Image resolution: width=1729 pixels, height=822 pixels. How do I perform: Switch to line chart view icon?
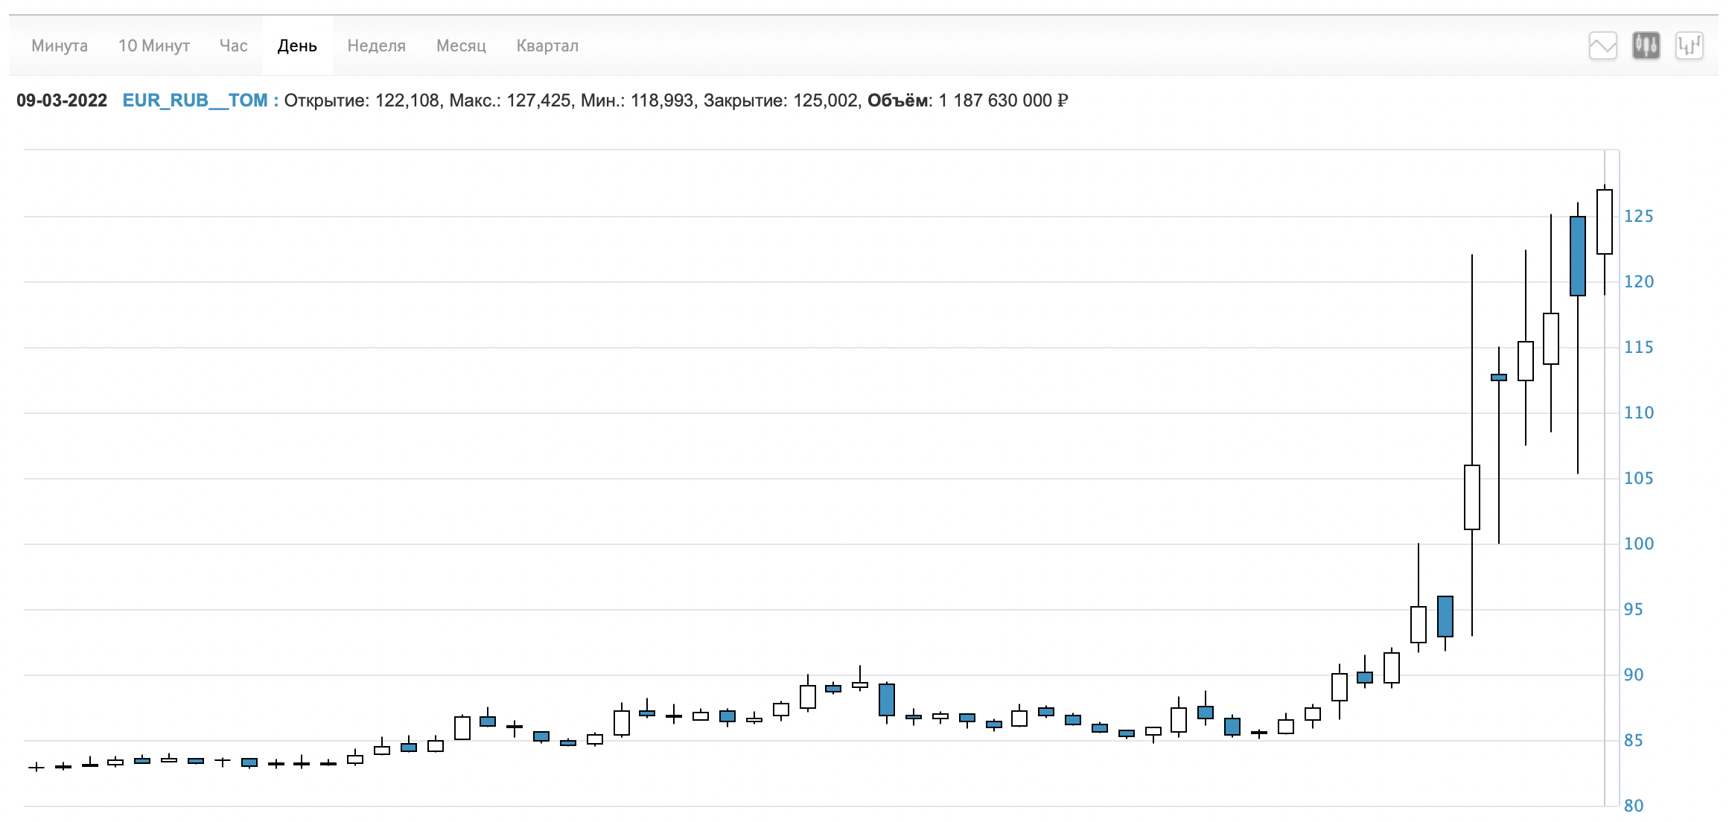[1602, 45]
